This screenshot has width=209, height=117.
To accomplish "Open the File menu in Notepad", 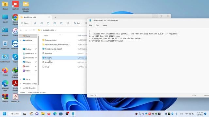I will [90, 25].
